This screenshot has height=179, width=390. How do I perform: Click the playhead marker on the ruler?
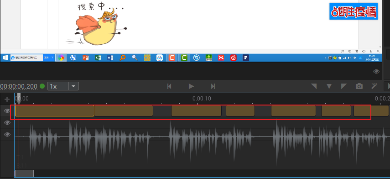tap(19, 99)
